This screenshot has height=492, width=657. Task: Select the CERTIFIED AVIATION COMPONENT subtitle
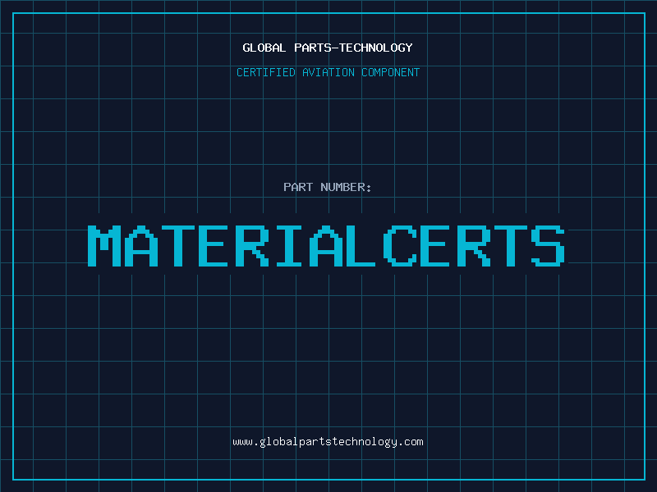click(x=328, y=72)
